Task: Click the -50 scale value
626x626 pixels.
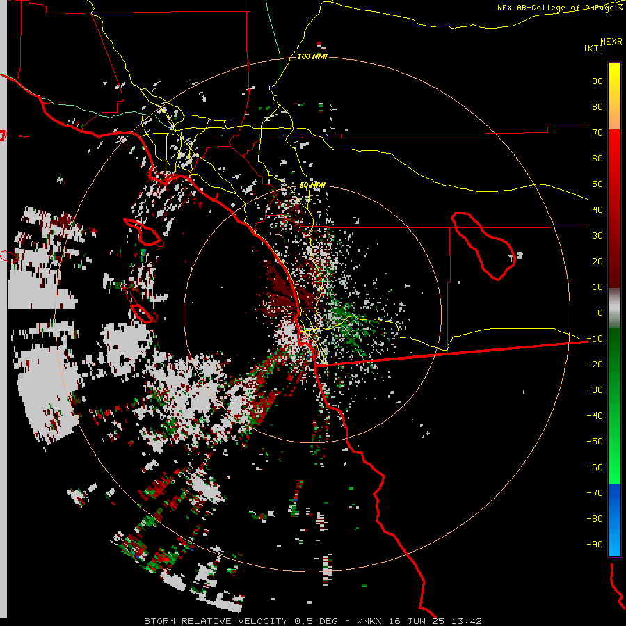Action: coord(595,442)
